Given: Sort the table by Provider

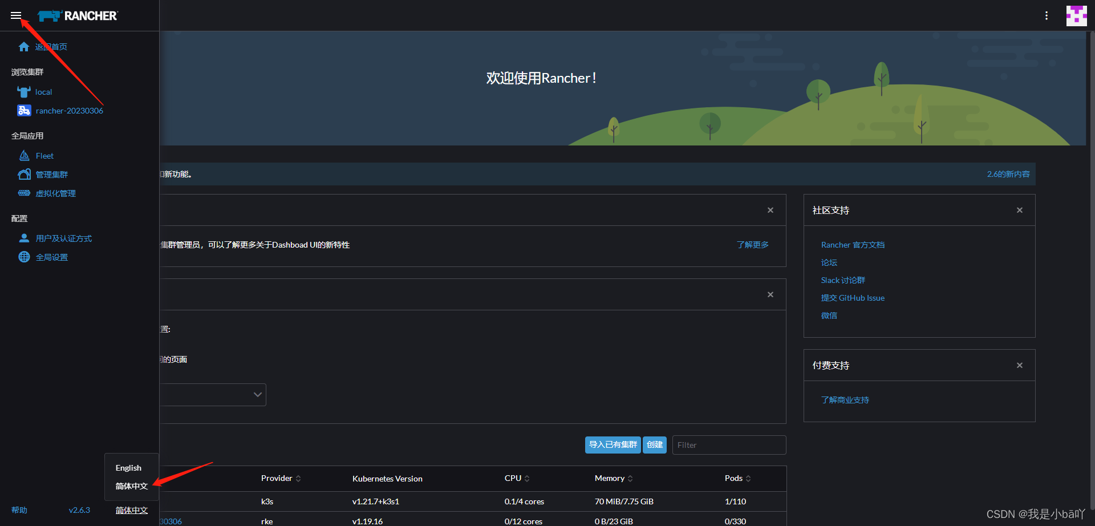Looking at the screenshot, I should [x=281, y=478].
